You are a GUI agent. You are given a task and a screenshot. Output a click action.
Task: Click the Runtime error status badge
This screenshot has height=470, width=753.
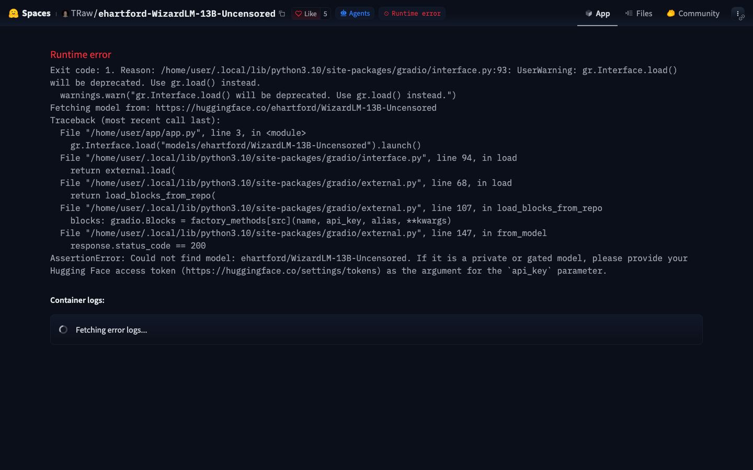click(412, 14)
